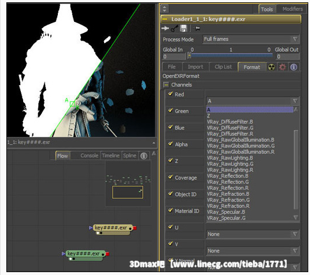The image size is (310, 275).
Task: Open the Clip List tab
Action: [x=223, y=67]
